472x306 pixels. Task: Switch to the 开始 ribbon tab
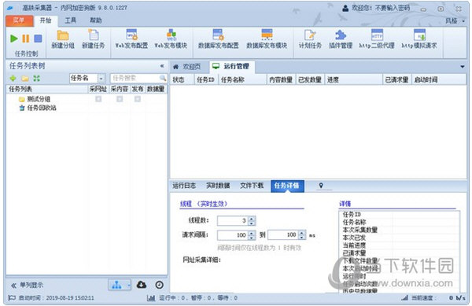pos(46,20)
